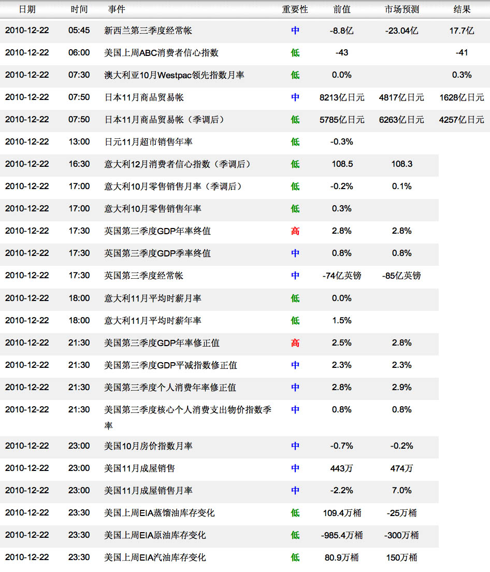The height and width of the screenshot is (572, 490).
Task: Click time 13:00 in 超市销售 row
Action: tap(79, 141)
